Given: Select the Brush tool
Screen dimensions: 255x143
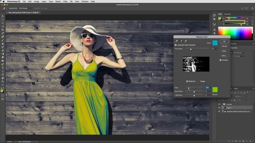Looking at the screenshot, I should (3, 40).
